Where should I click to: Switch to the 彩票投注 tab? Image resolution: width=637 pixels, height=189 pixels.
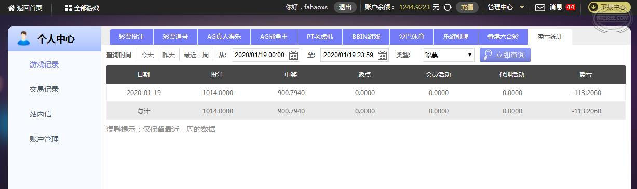click(x=131, y=37)
